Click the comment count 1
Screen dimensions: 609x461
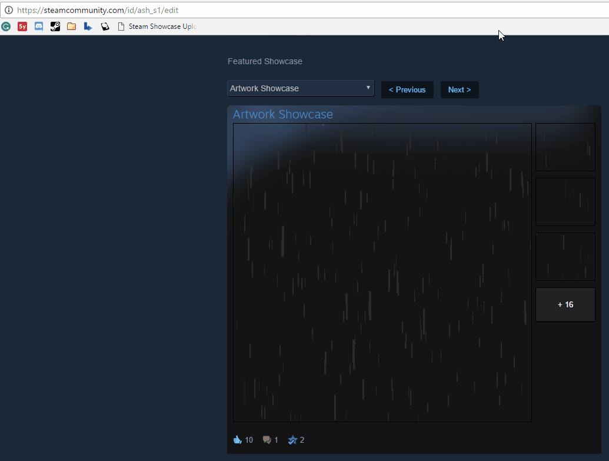coord(276,440)
